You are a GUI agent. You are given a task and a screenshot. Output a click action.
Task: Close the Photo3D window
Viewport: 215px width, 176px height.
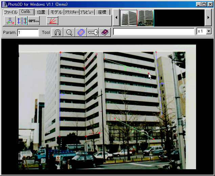(x=210, y=4)
